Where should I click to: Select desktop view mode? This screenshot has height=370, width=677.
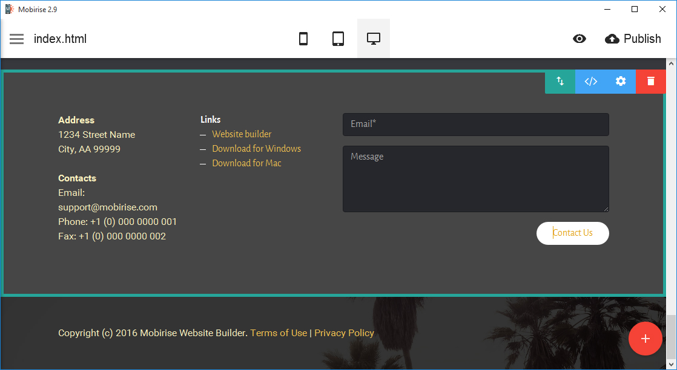click(x=374, y=39)
